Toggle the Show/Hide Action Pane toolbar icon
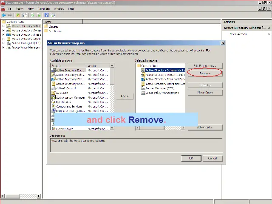The height and width of the screenshot is (204, 272). pos(53,15)
